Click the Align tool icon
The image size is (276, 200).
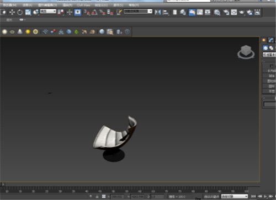click(166, 12)
